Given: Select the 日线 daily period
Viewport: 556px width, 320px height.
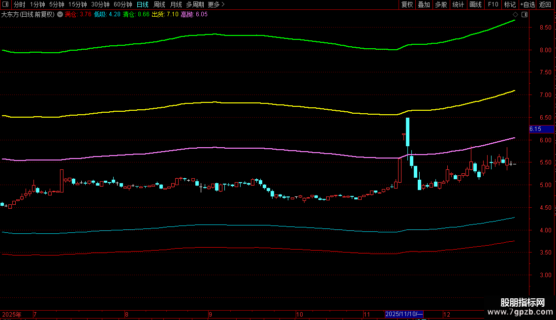Looking at the screenshot, I should click(x=143, y=4).
